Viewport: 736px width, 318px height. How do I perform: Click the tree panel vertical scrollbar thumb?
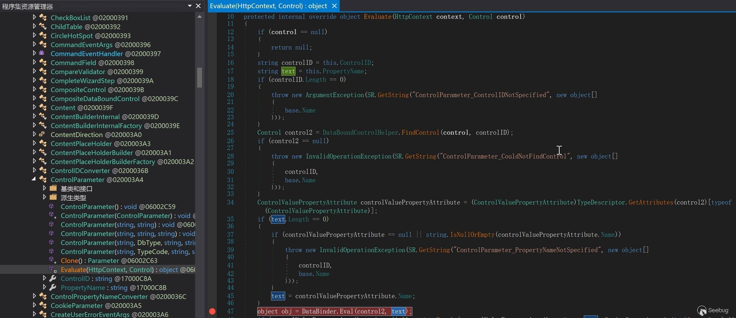tap(199, 77)
